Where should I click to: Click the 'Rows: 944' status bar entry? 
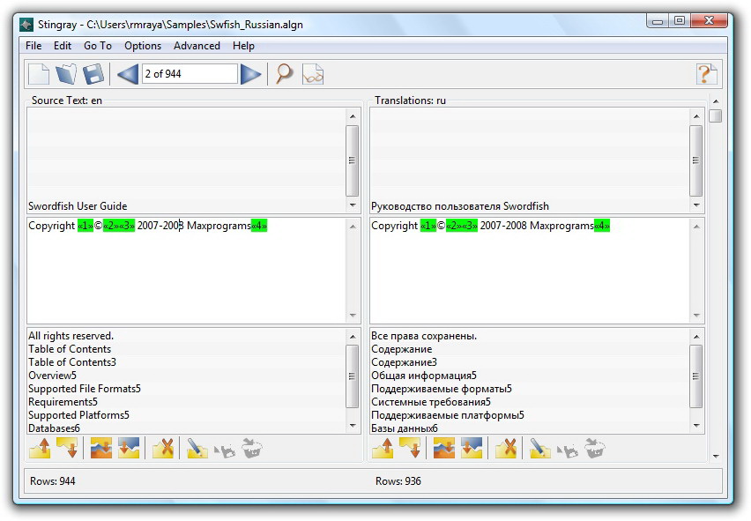click(53, 480)
